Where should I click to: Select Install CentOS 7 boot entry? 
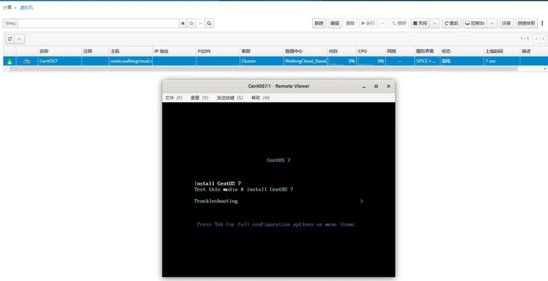[x=217, y=184]
